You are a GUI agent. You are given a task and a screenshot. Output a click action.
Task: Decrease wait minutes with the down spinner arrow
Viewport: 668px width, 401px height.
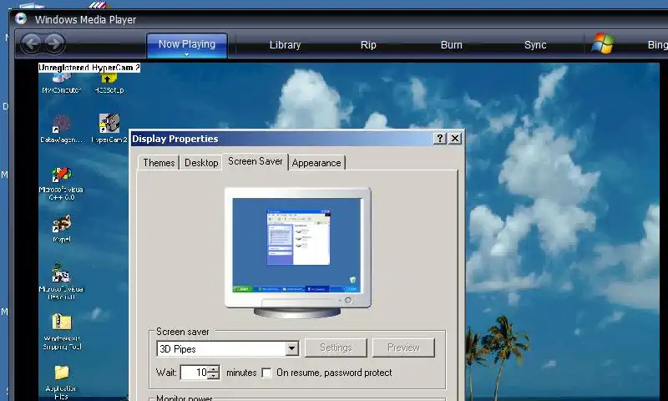pyautogui.click(x=214, y=376)
